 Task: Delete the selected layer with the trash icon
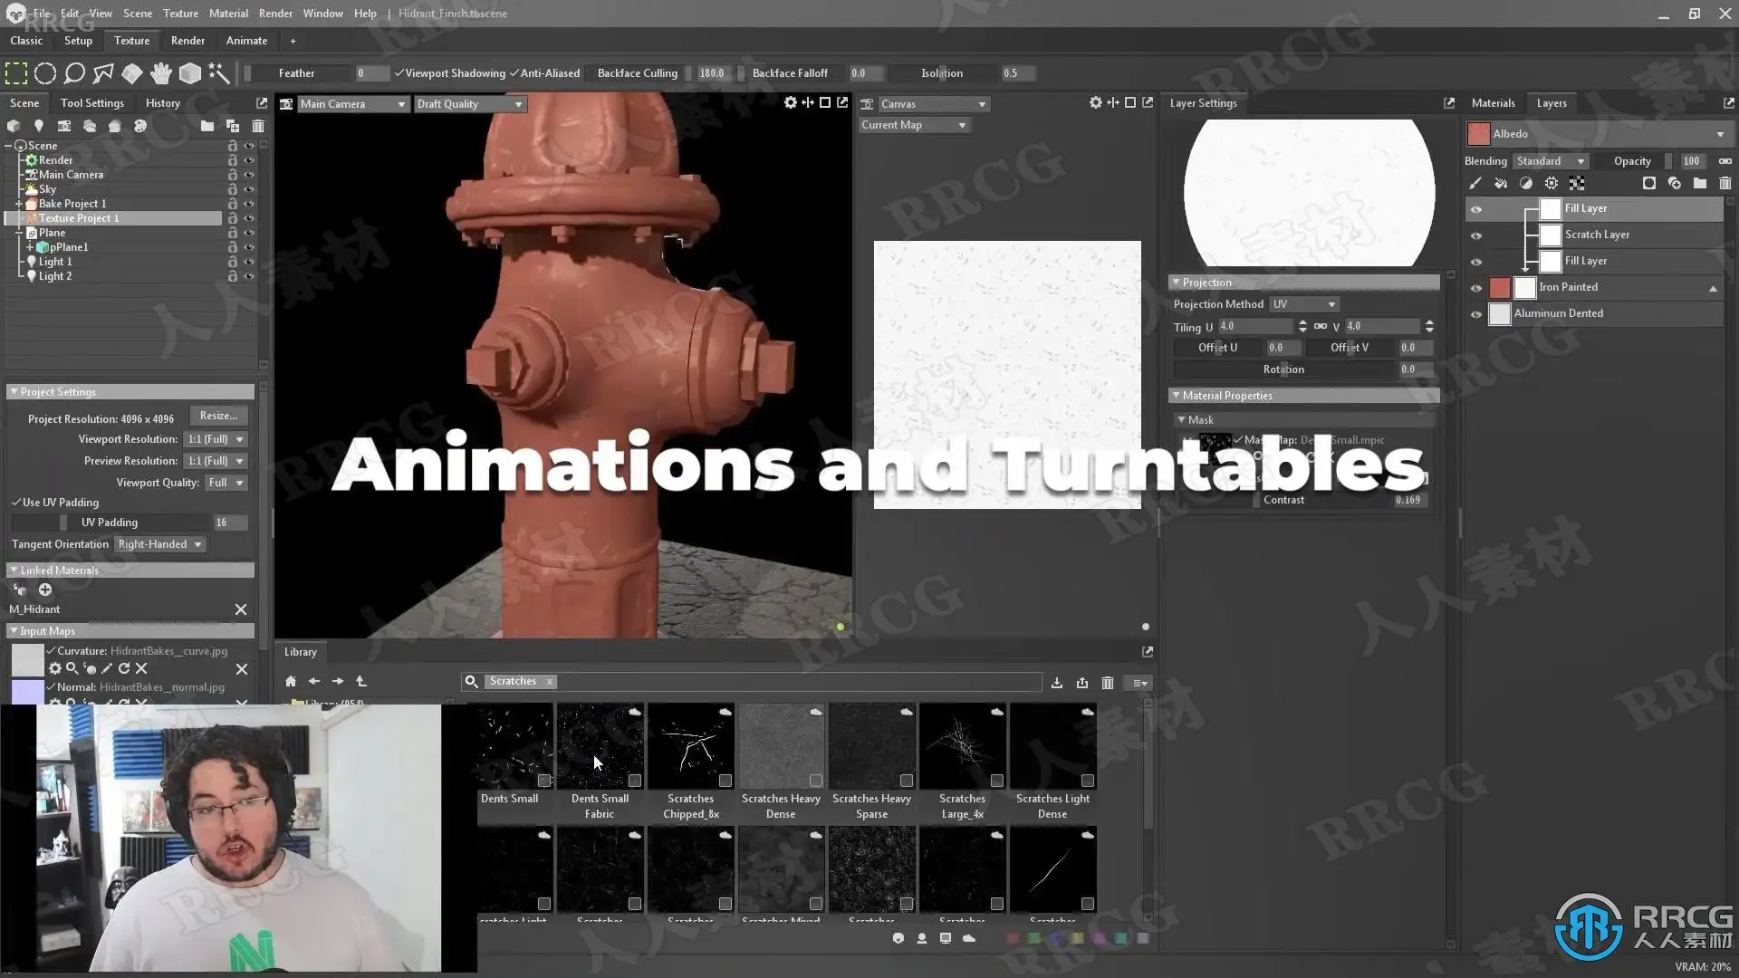[1725, 183]
